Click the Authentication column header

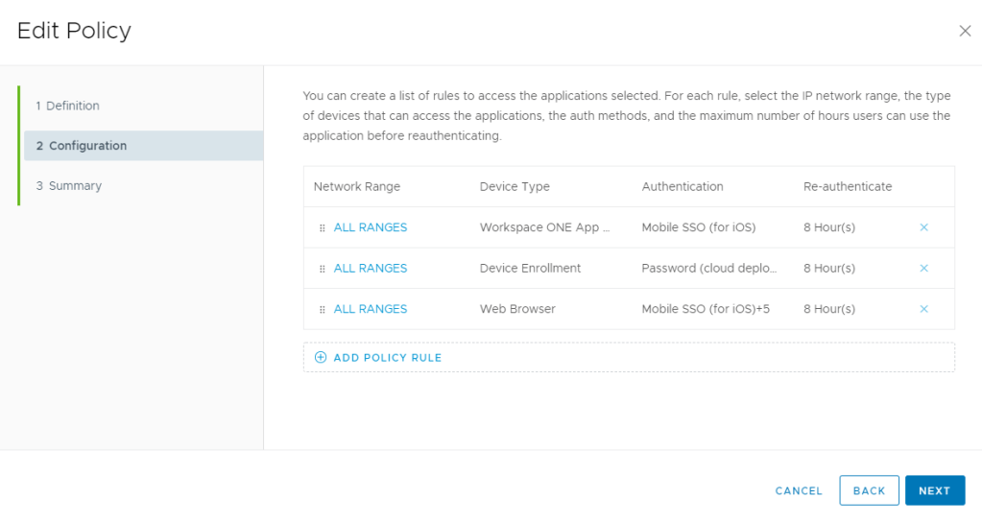[682, 186]
